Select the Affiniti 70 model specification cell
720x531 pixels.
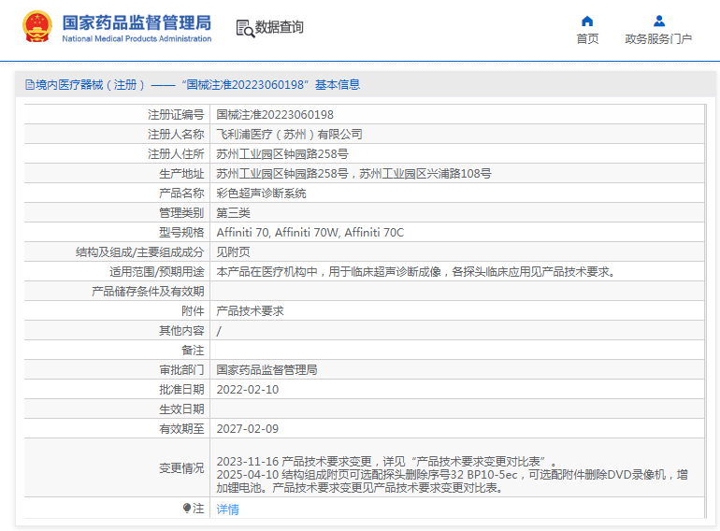point(310,233)
